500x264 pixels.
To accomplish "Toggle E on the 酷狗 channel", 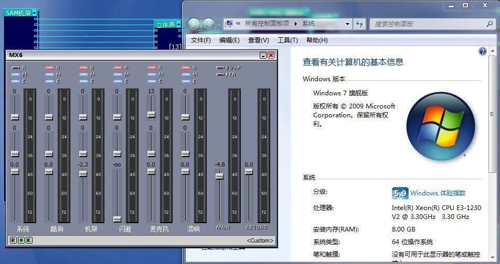I will pyautogui.click(x=50, y=82).
